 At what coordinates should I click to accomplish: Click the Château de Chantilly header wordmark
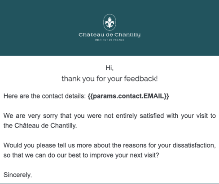[109, 35]
